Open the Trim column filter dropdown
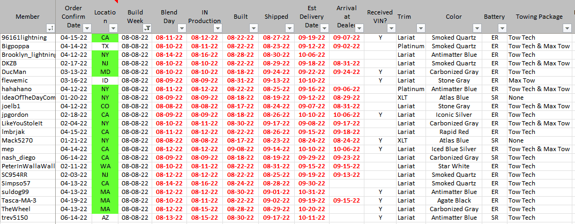Screen dimensions: 575x224 coord(420,28)
